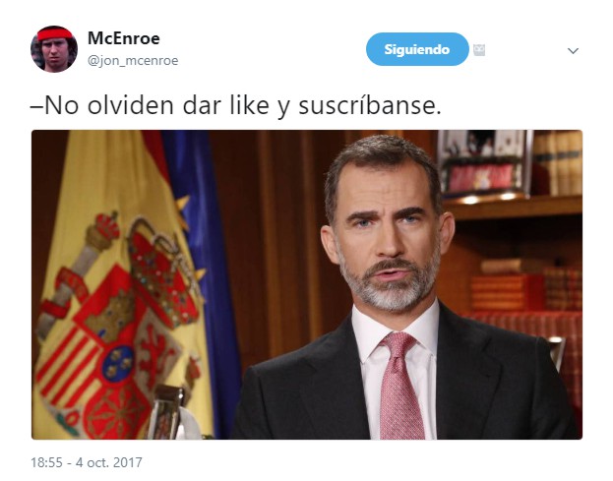
Task: Toggle the blue Siguiendo follow button
Action: tap(417, 49)
